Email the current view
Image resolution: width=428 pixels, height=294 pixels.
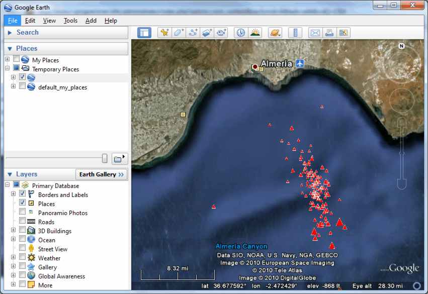(x=315, y=33)
